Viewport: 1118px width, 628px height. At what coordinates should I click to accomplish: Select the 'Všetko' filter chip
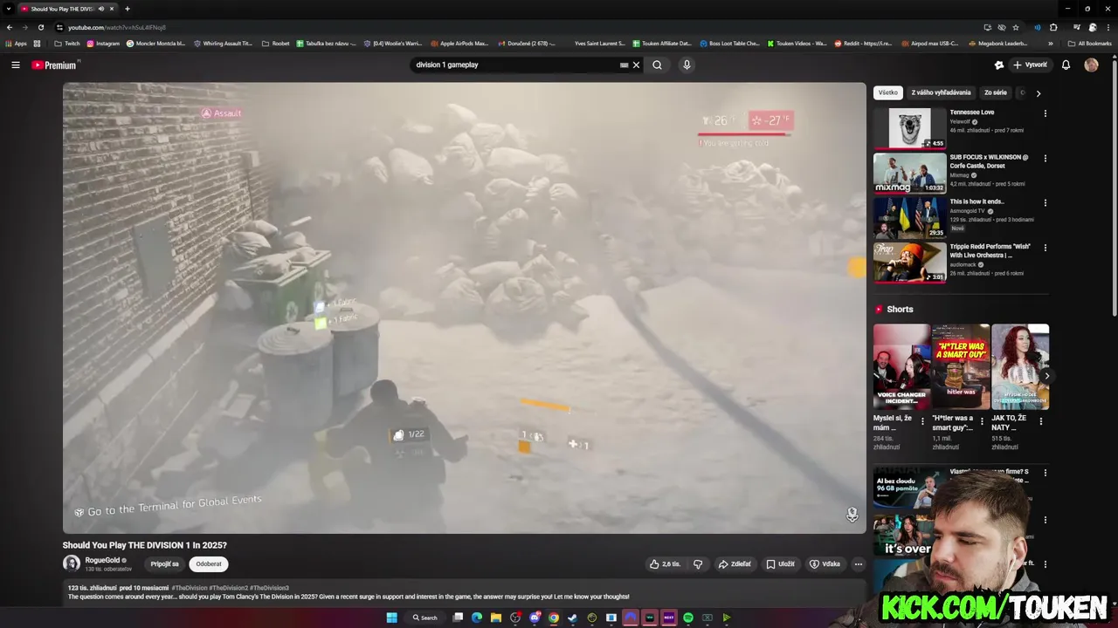tap(888, 92)
